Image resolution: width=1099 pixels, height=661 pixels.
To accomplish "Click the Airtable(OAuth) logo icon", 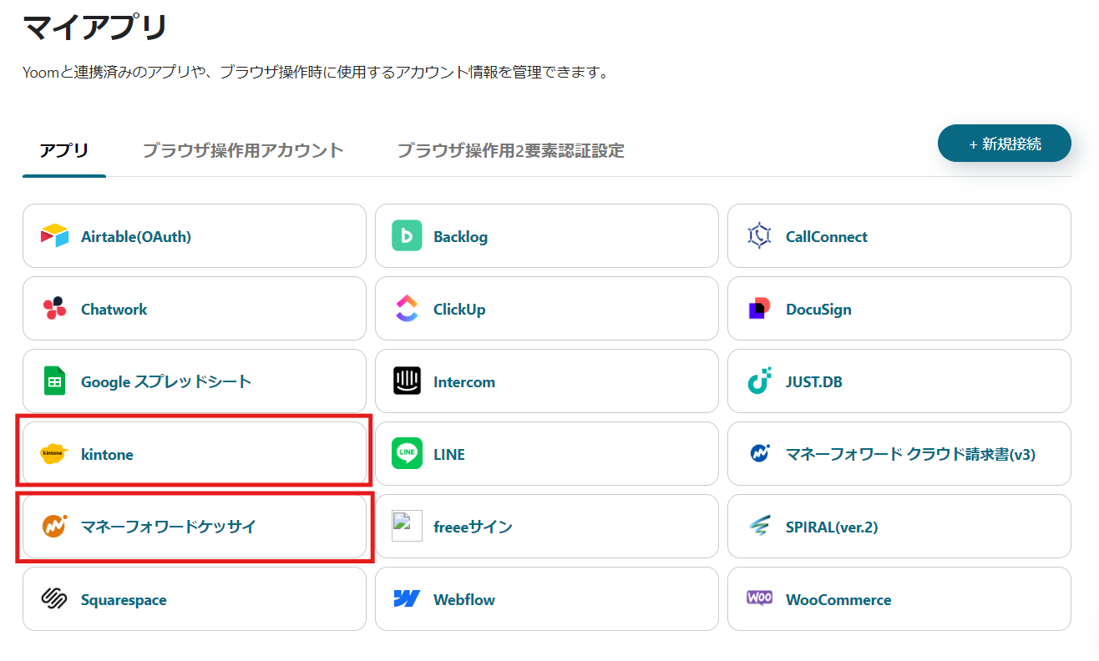I will (x=54, y=235).
